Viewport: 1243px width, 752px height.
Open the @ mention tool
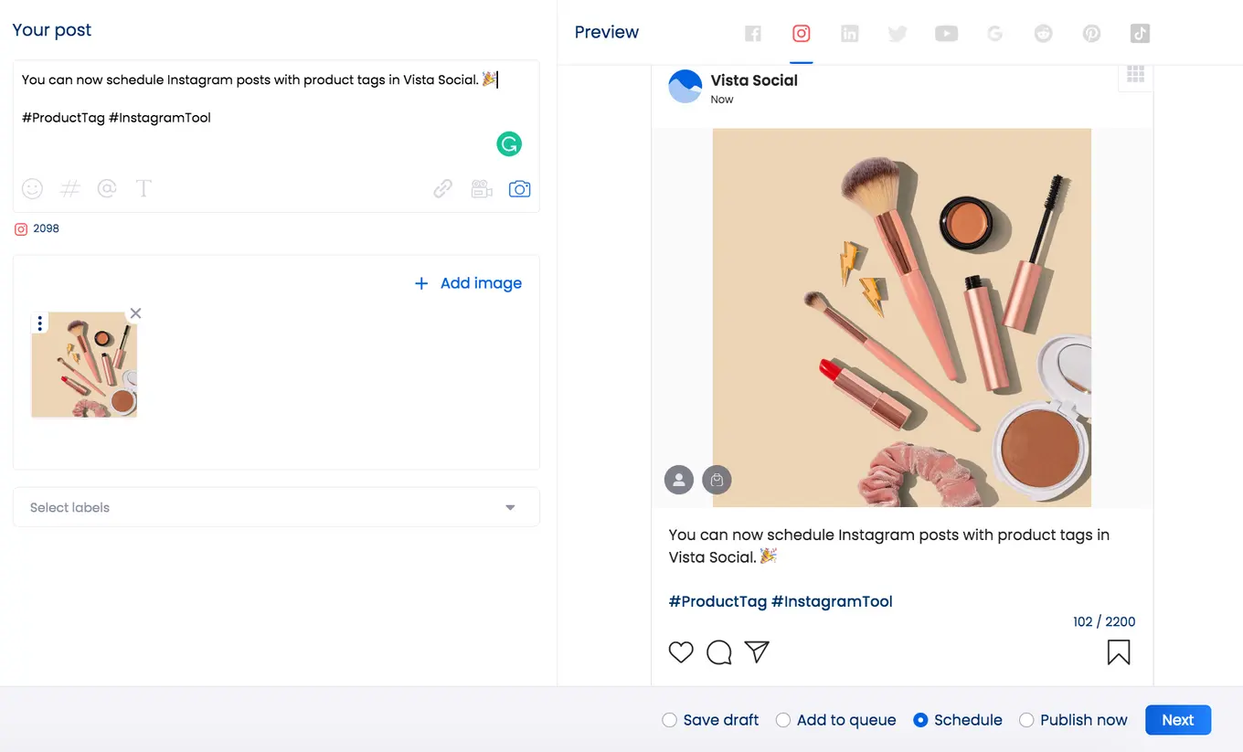pyautogui.click(x=107, y=188)
